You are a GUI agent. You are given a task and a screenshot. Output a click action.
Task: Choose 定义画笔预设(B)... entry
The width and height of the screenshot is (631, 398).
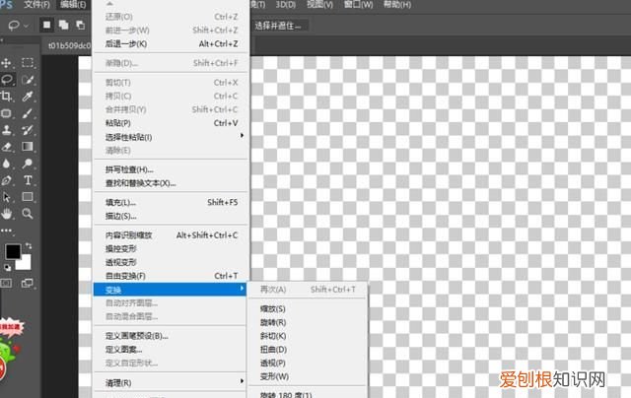coord(171,336)
